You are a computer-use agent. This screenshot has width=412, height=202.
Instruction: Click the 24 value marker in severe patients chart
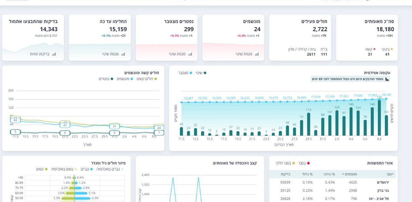point(159,128)
